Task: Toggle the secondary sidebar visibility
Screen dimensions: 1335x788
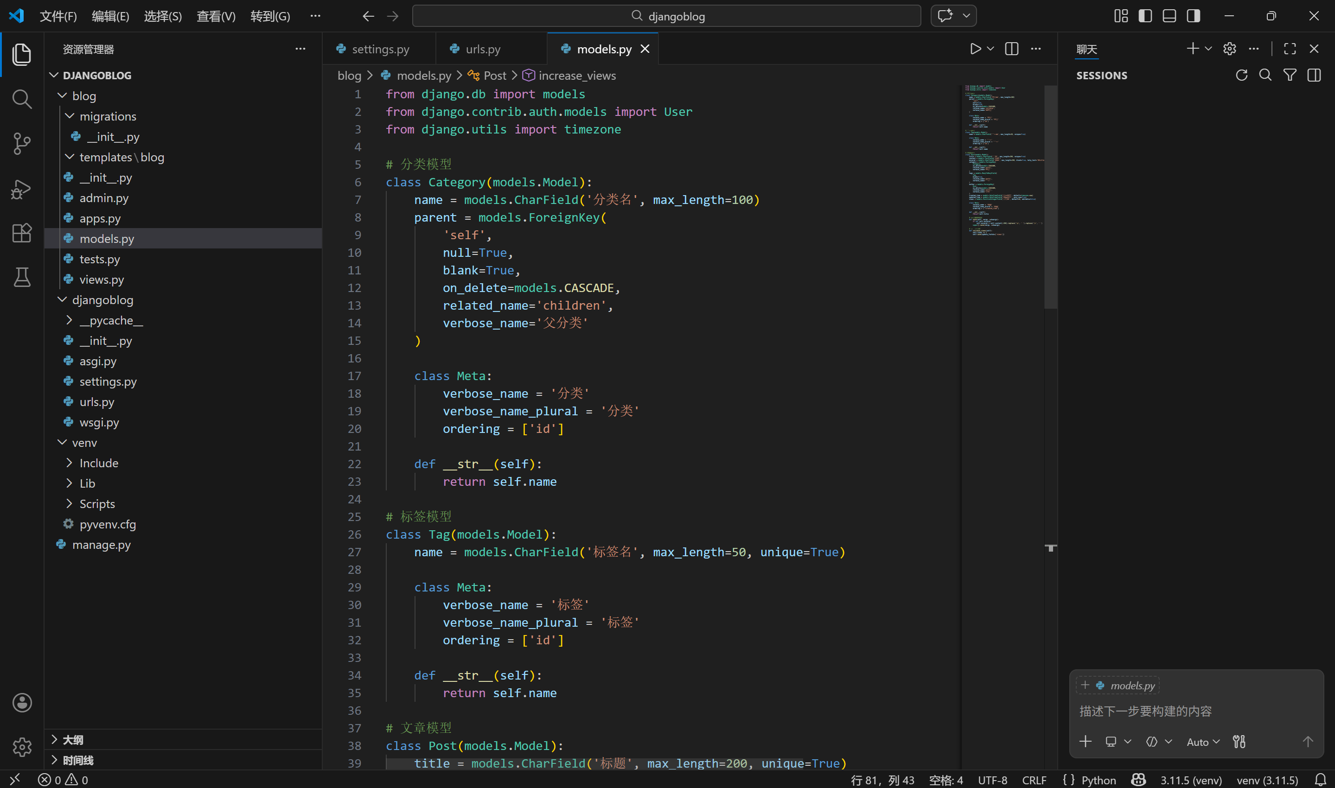Action: pos(1193,16)
